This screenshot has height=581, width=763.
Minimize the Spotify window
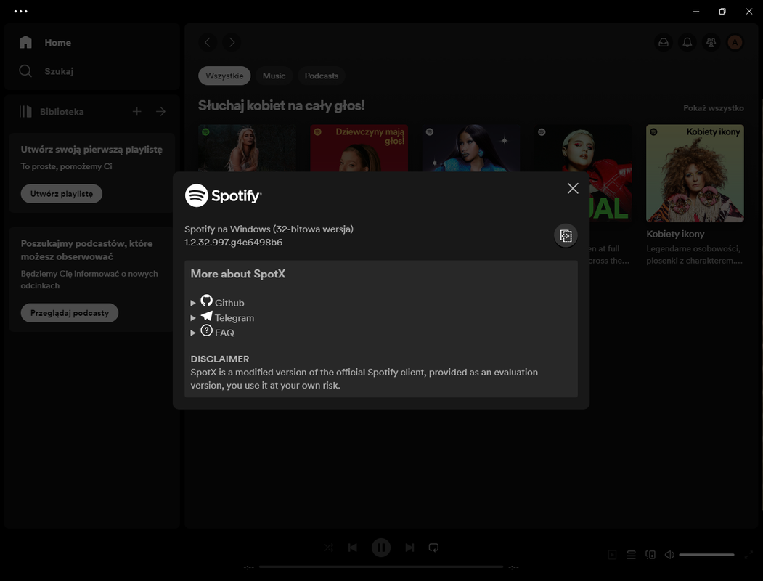696,11
